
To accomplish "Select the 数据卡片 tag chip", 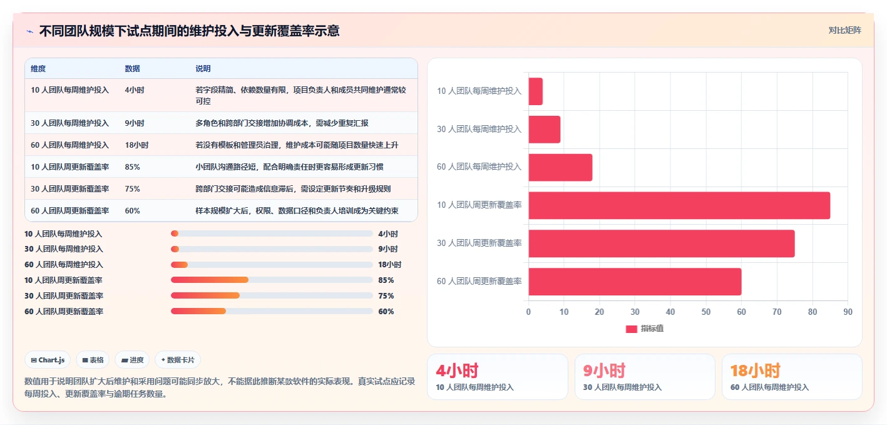I will pos(178,360).
